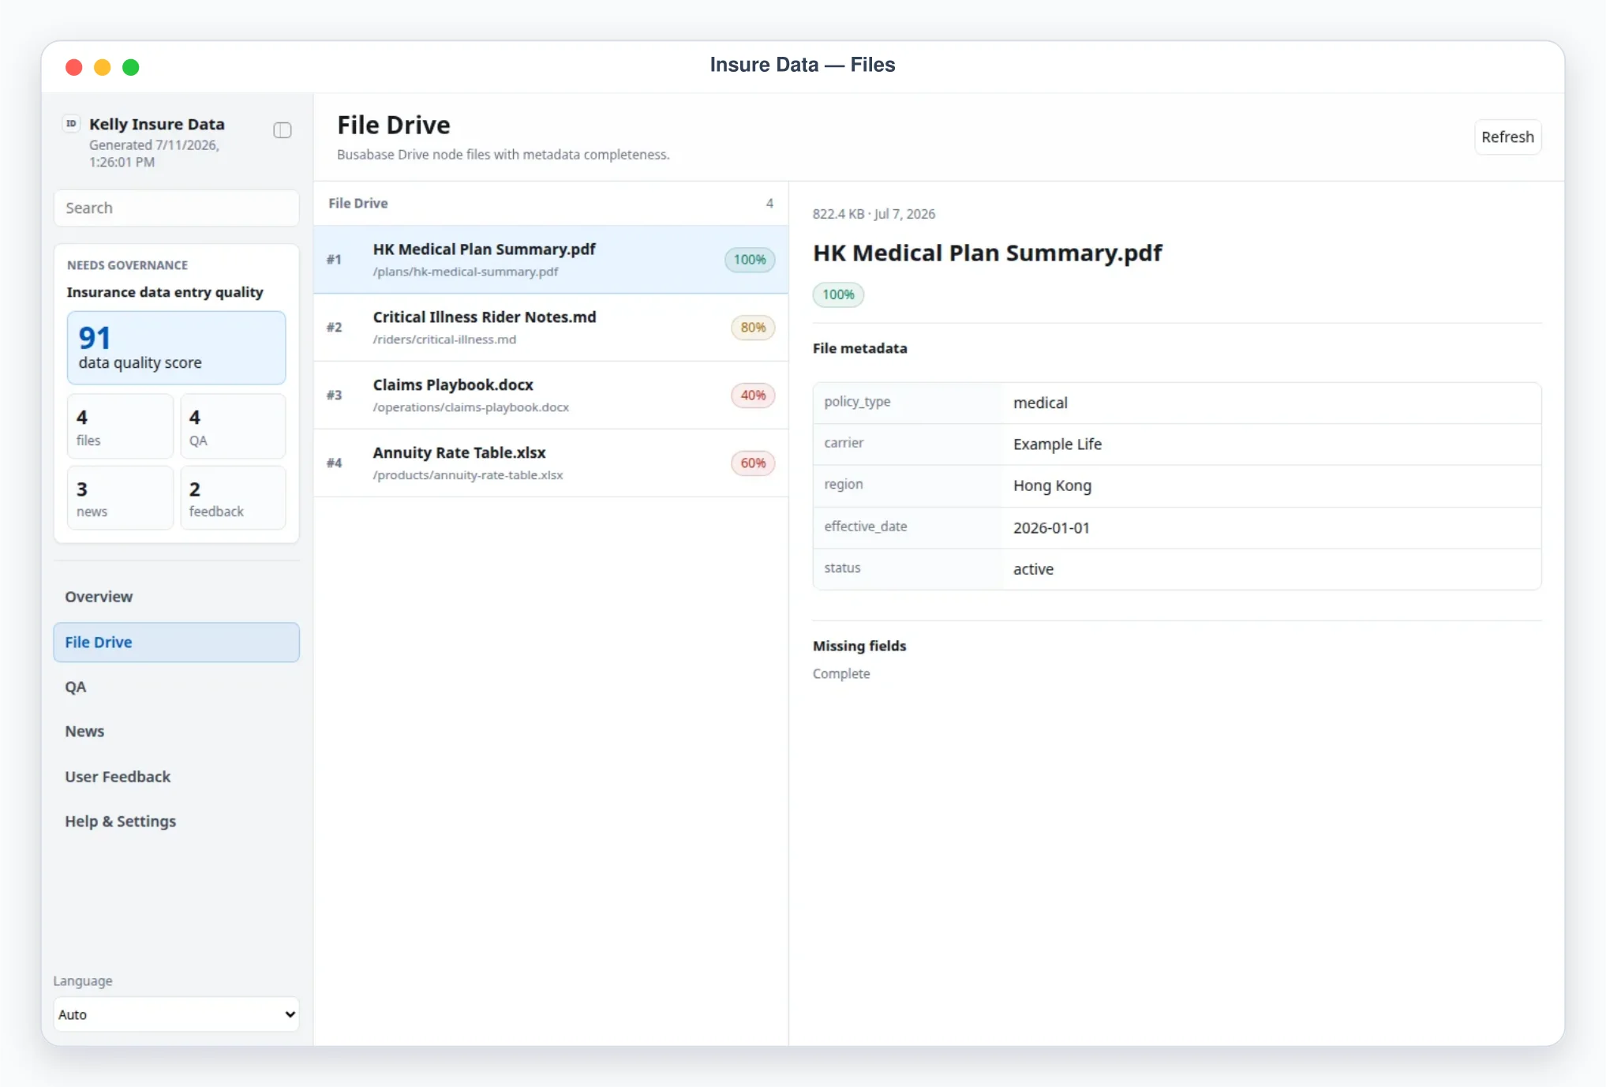Click the 80% completeness badge
The width and height of the screenshot is (1606, 1087).
[753, 328]
